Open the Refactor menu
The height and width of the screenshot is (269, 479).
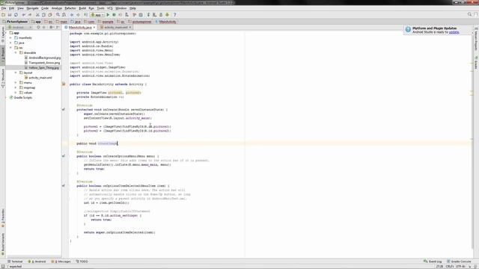(x=70, y=8)
